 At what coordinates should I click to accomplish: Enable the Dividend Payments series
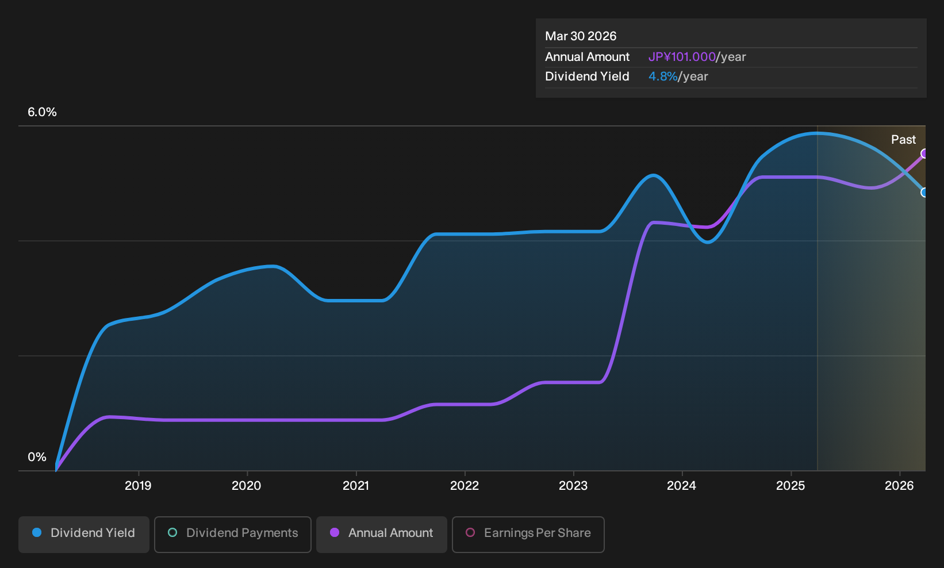pos(233,534)
